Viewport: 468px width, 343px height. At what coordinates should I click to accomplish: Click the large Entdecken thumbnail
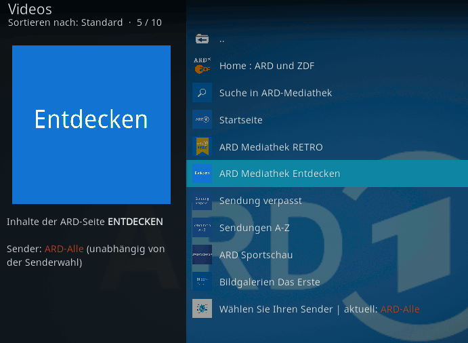(x=91, y=125)
